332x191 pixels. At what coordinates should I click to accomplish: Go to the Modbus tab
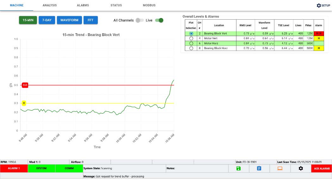pyautogui.click(x=149, y=5)
